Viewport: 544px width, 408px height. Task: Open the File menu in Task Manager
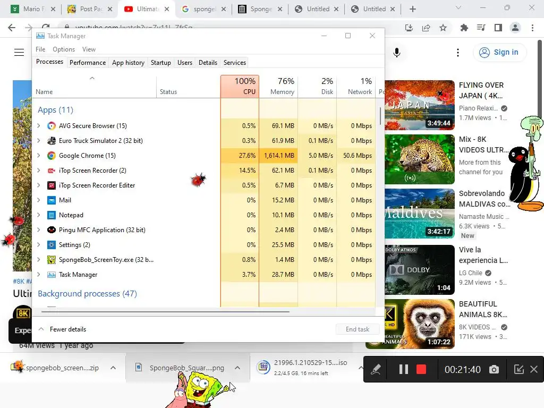pos(40,49)
